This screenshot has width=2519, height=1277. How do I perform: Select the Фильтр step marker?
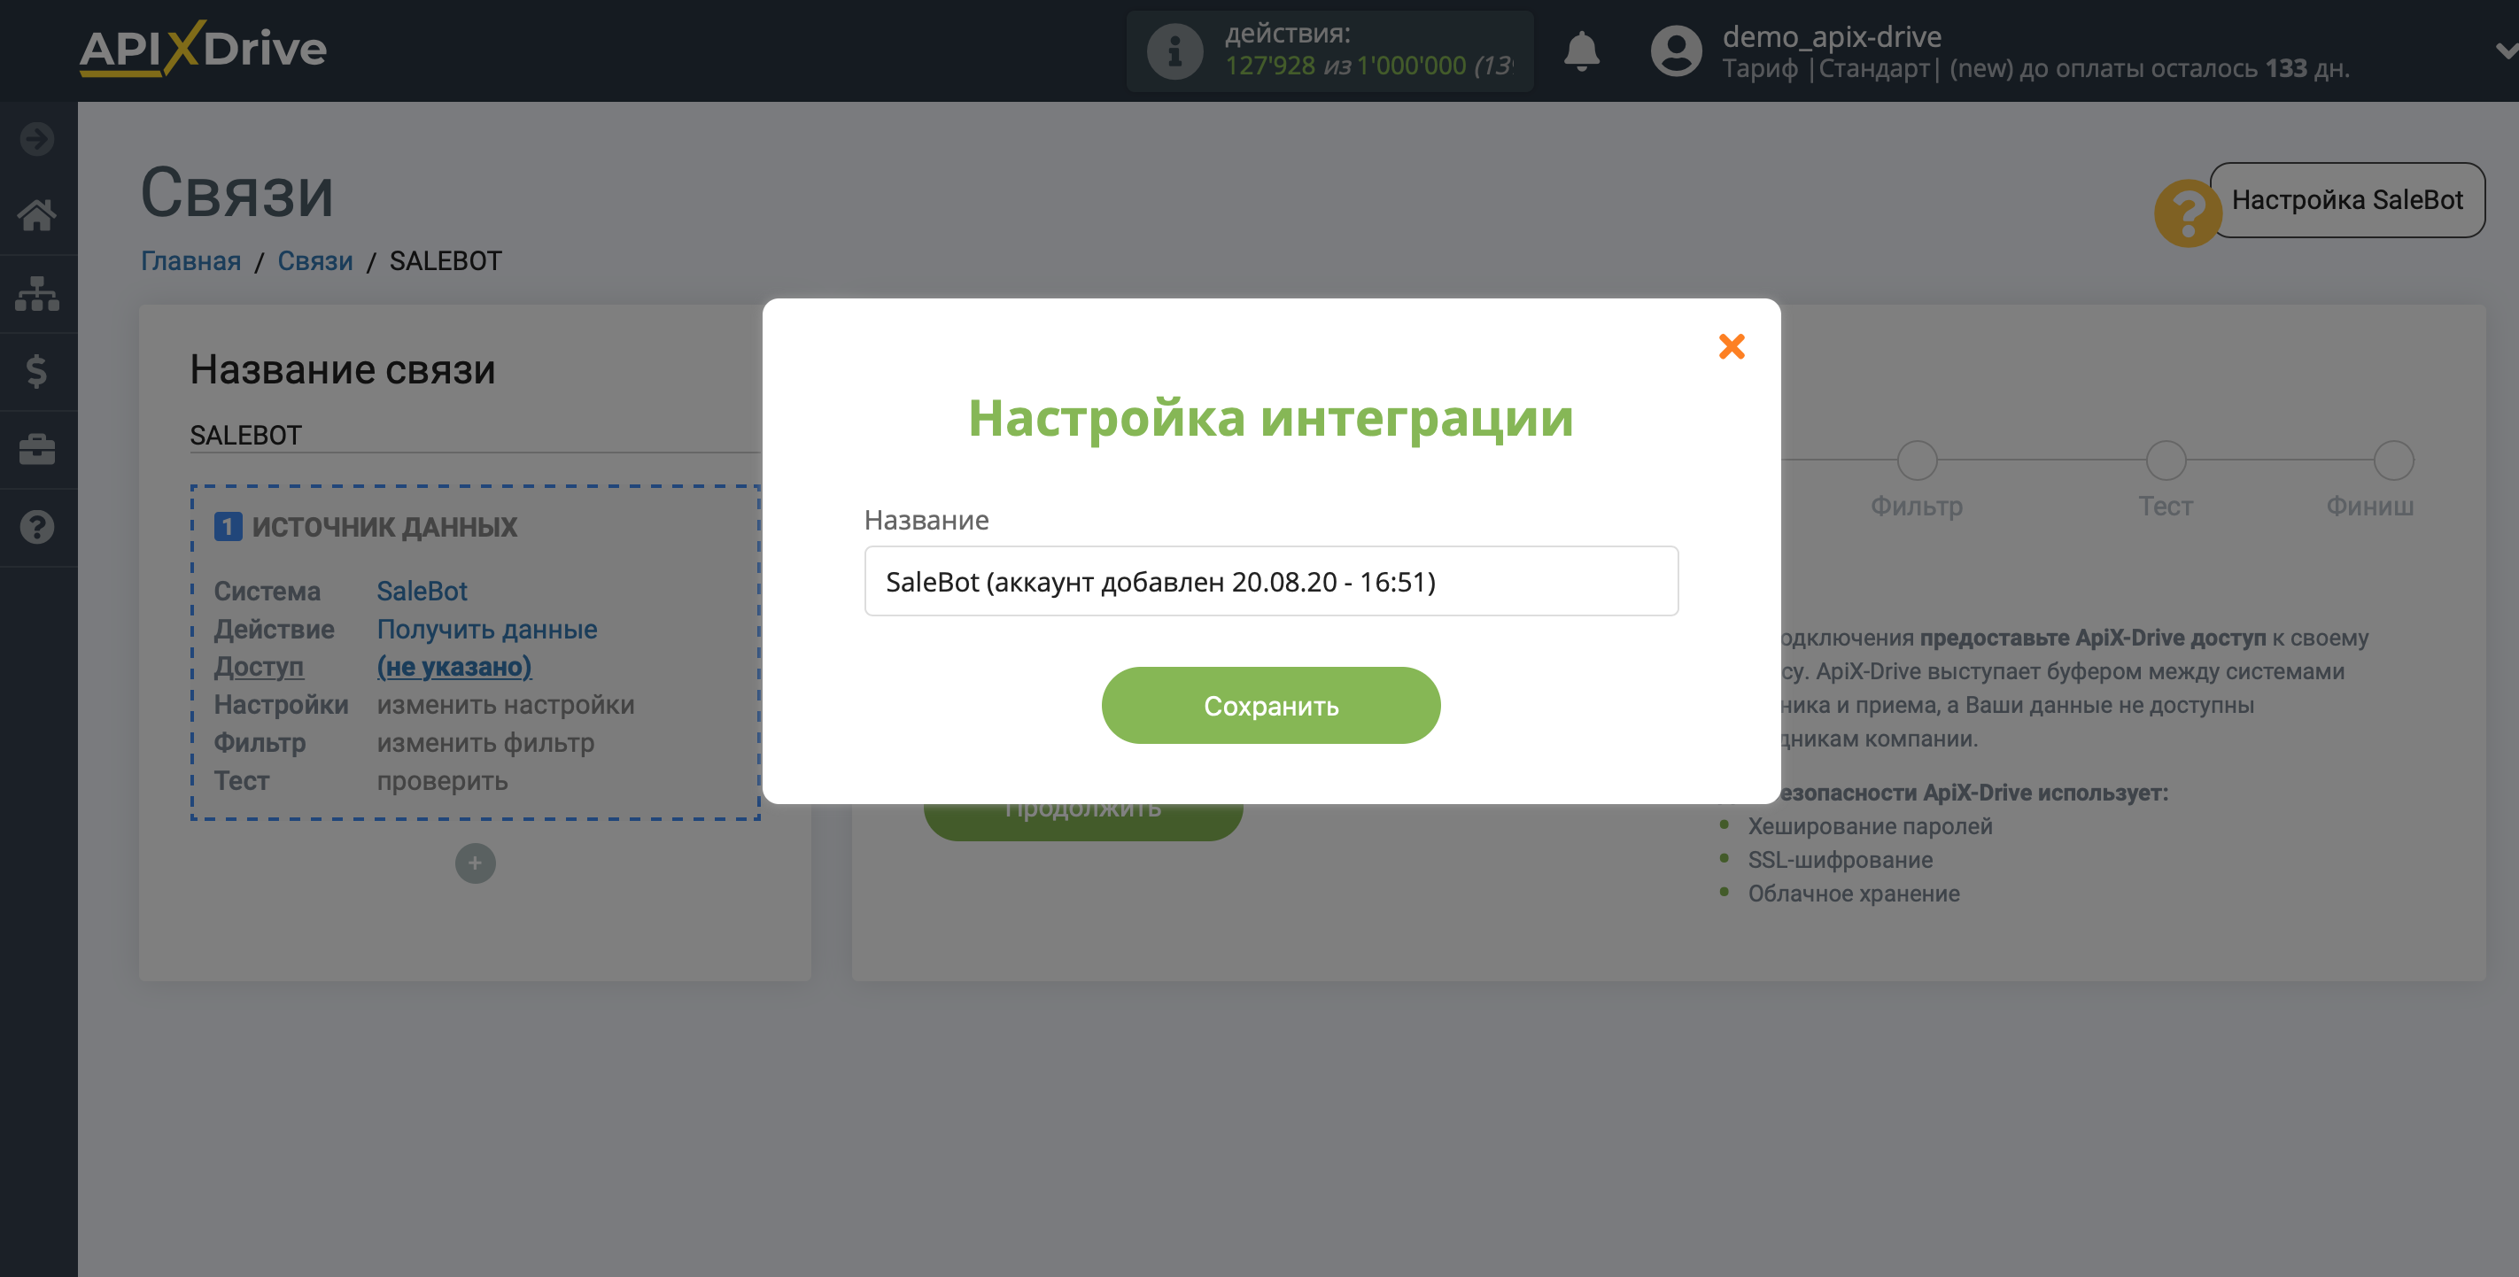click(1917, 460)
